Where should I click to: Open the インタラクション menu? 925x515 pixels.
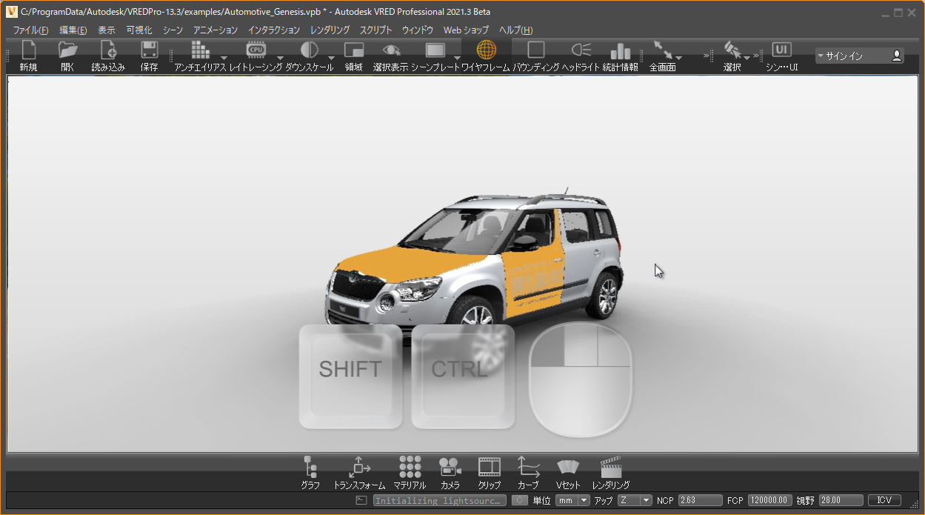point(274,30)
